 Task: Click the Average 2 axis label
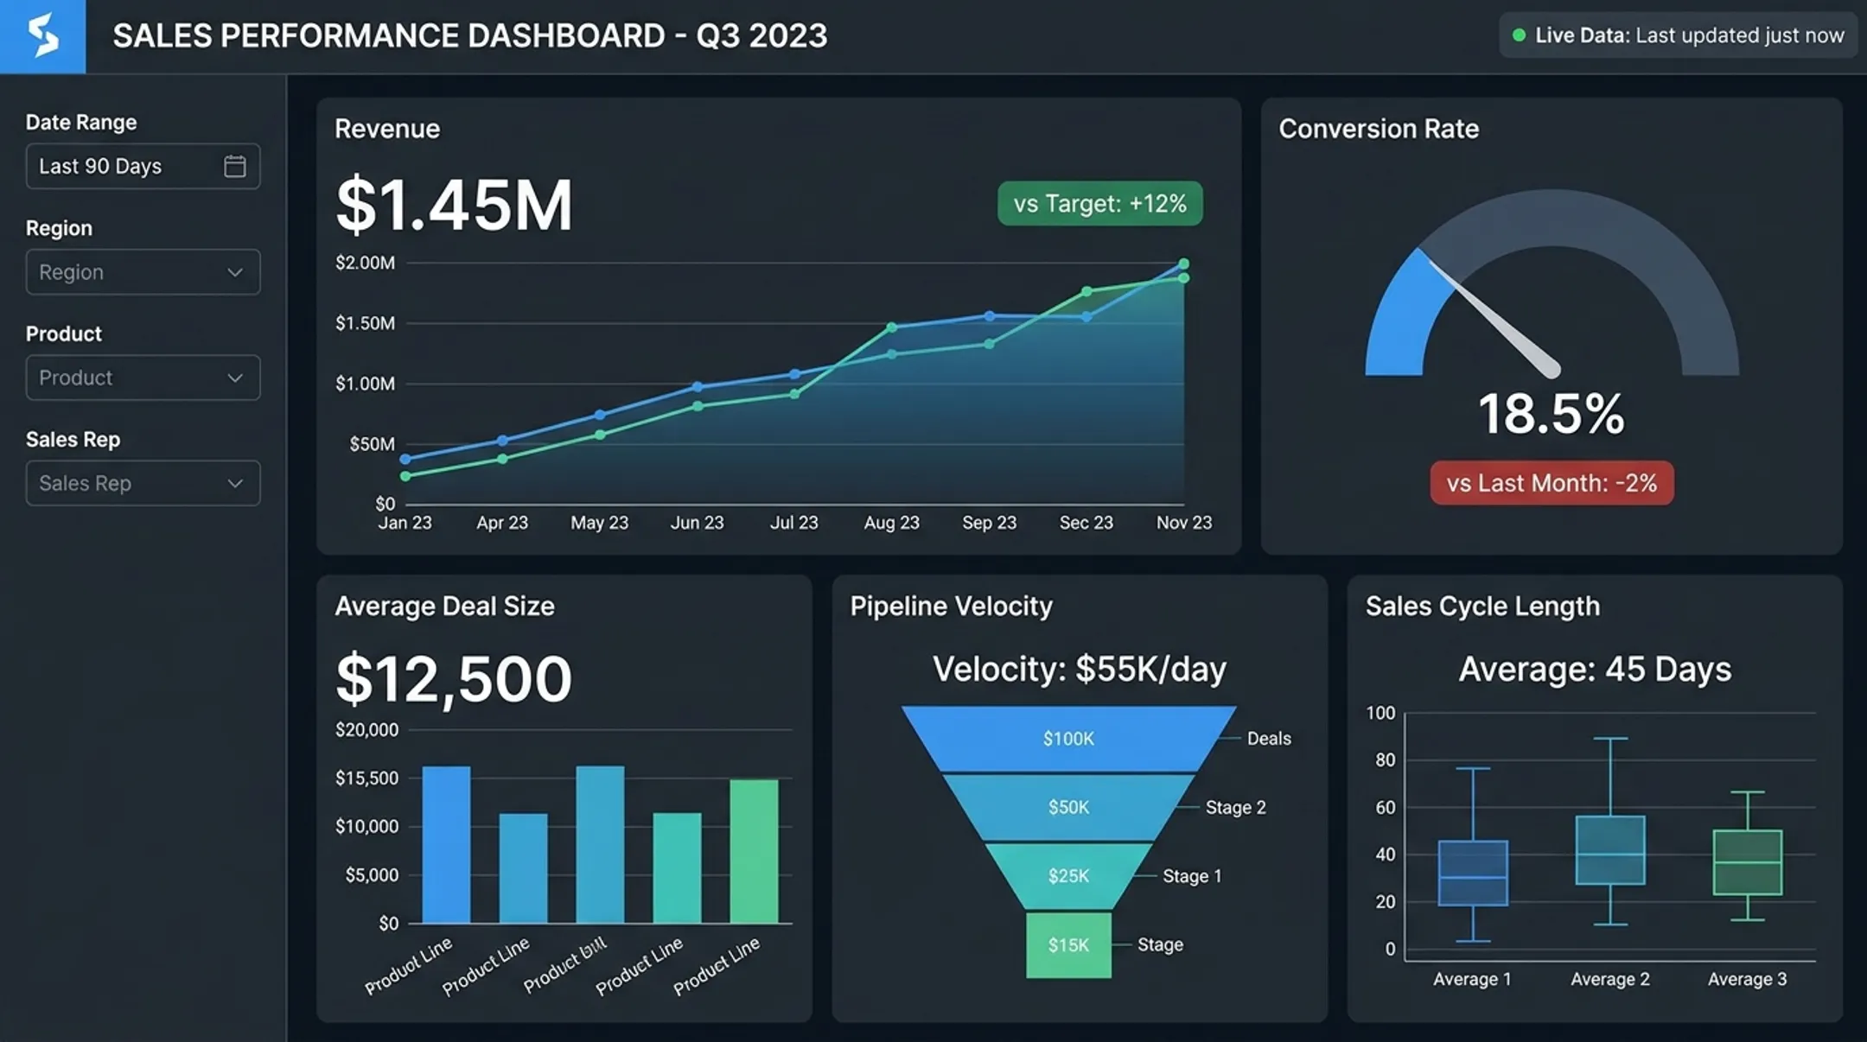click(1610, 979)
